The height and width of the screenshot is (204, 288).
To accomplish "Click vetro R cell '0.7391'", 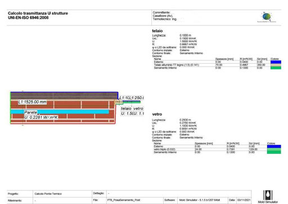I will pos(231,149).
